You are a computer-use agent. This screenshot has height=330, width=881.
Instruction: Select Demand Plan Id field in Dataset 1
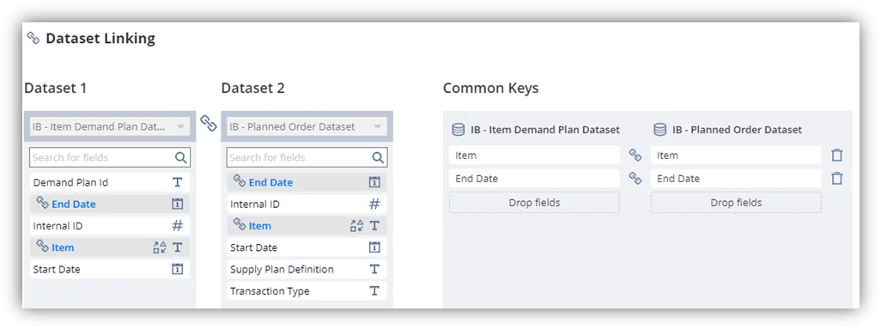click(110, 182)
